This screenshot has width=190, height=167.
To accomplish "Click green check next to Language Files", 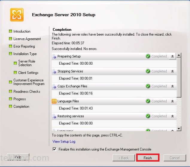I will coord(148,101).
